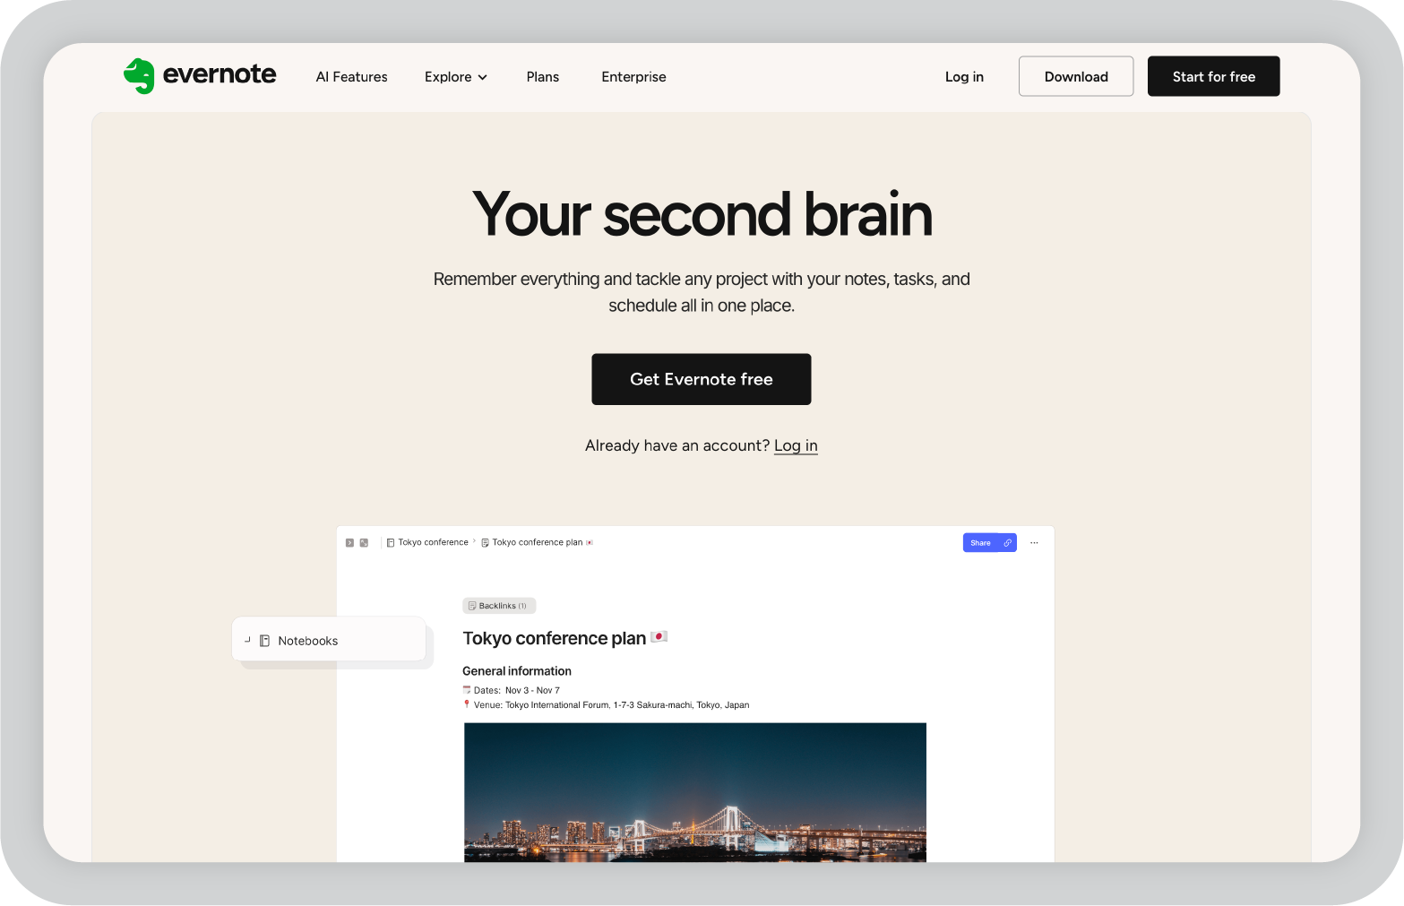Click the Get Evernote free button
Viewport: 1404px width, 906px height.
(x=701, y=379)
